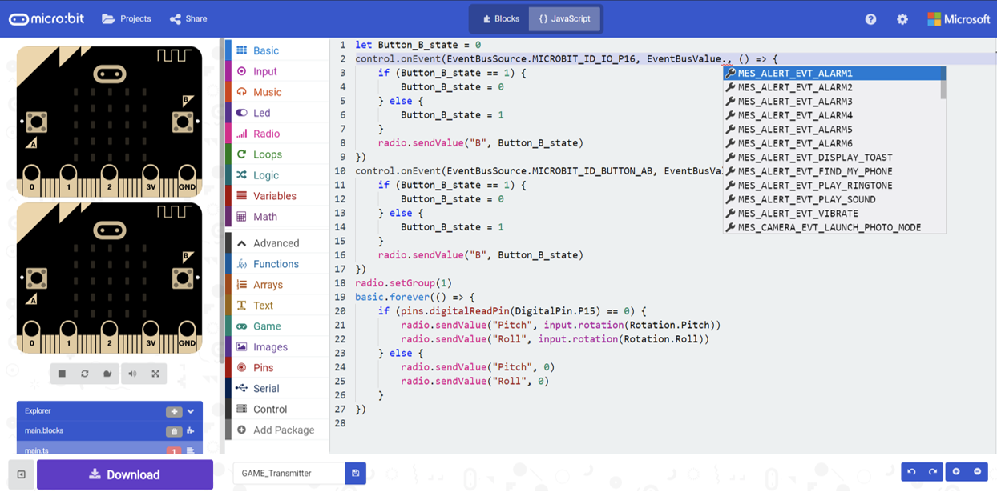Open the Projects menu

pos(127,19)
